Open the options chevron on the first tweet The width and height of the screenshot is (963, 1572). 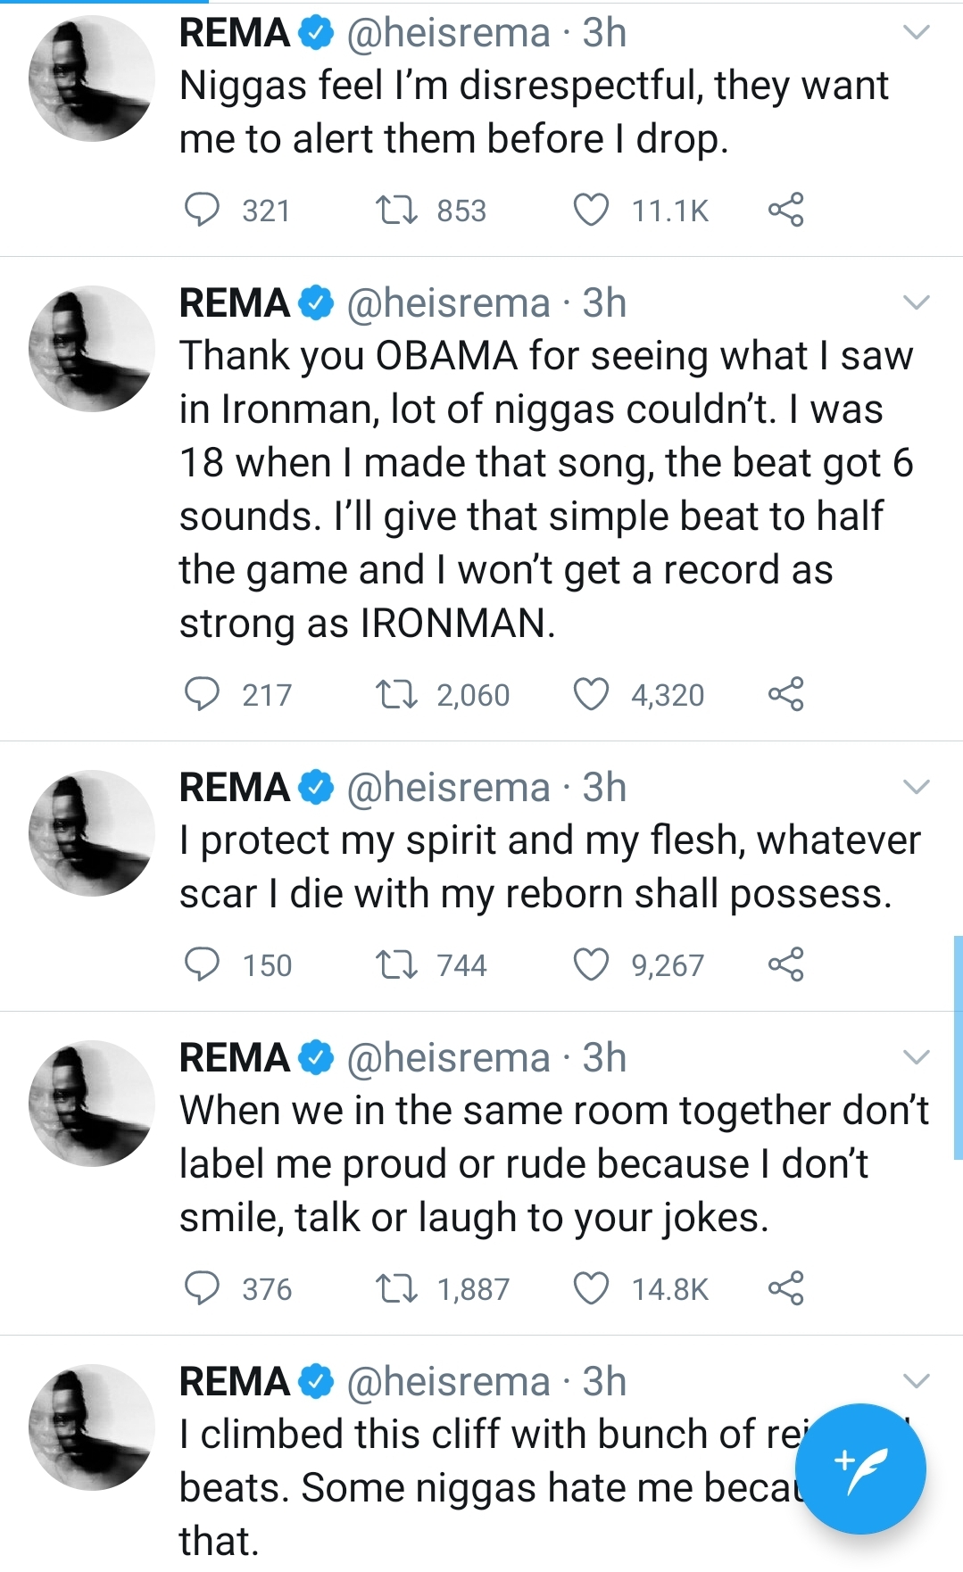917,33
